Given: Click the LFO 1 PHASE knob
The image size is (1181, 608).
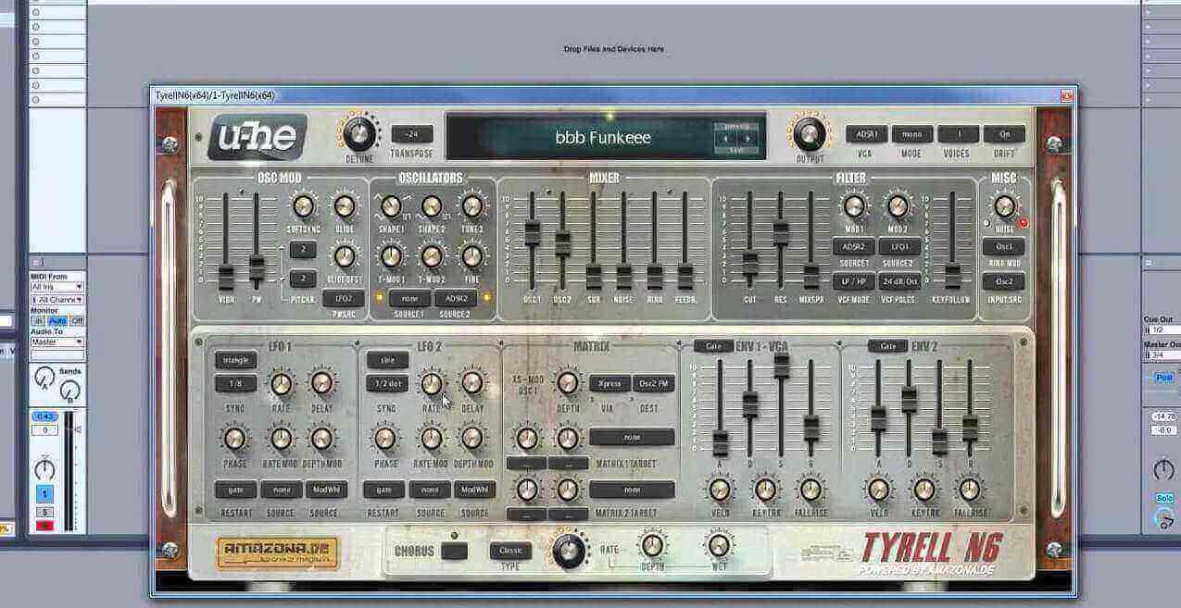Looking at the screenshot, I should coord(234,438).
